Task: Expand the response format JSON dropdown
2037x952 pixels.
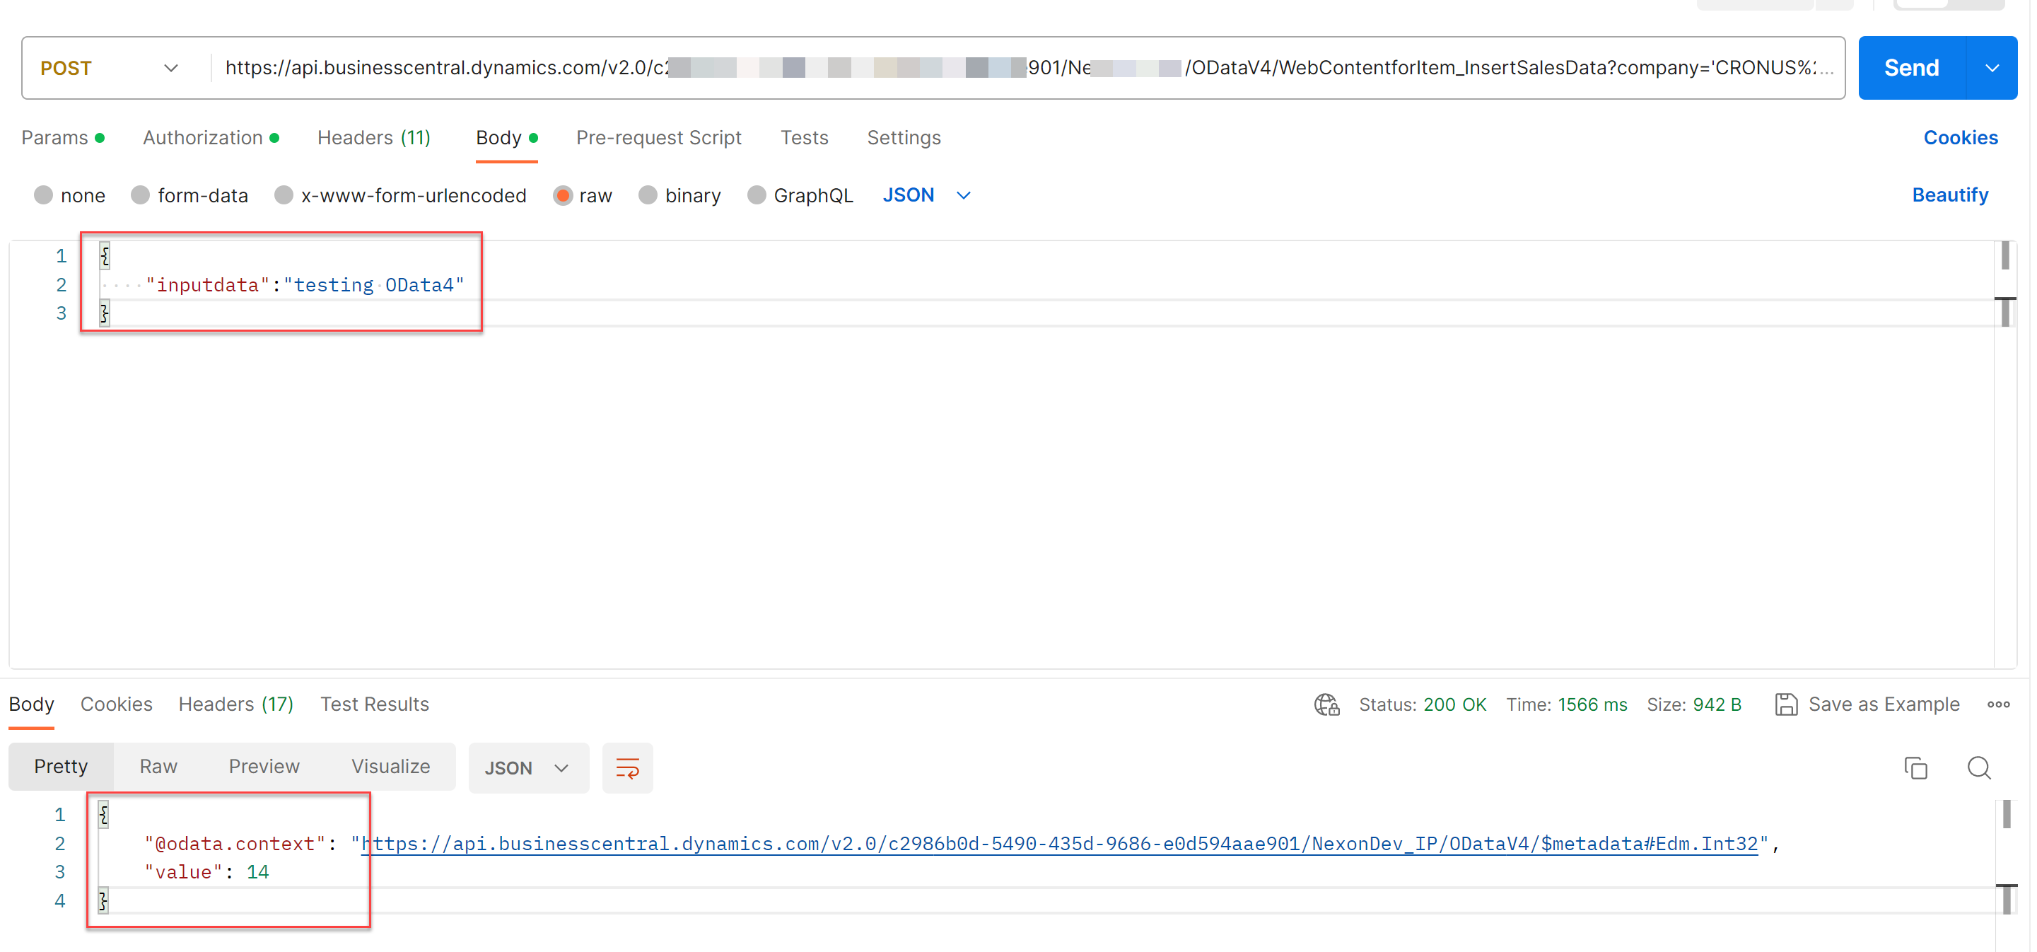Action: point(527,768)
